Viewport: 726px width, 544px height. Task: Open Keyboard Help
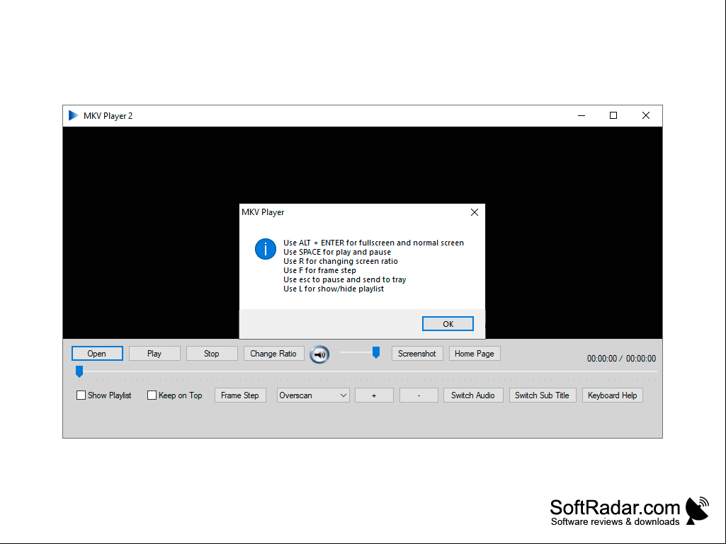point(613,395)
